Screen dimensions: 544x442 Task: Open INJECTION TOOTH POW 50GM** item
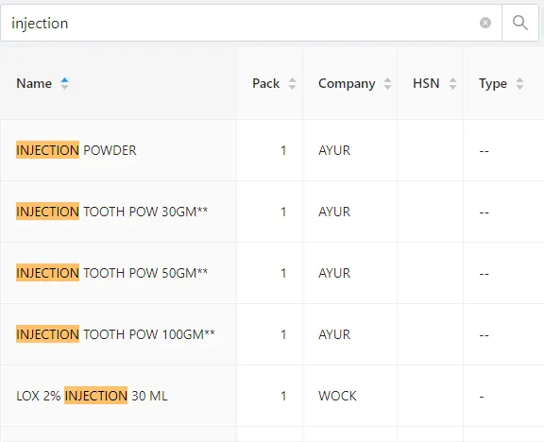tap(111, 273)
